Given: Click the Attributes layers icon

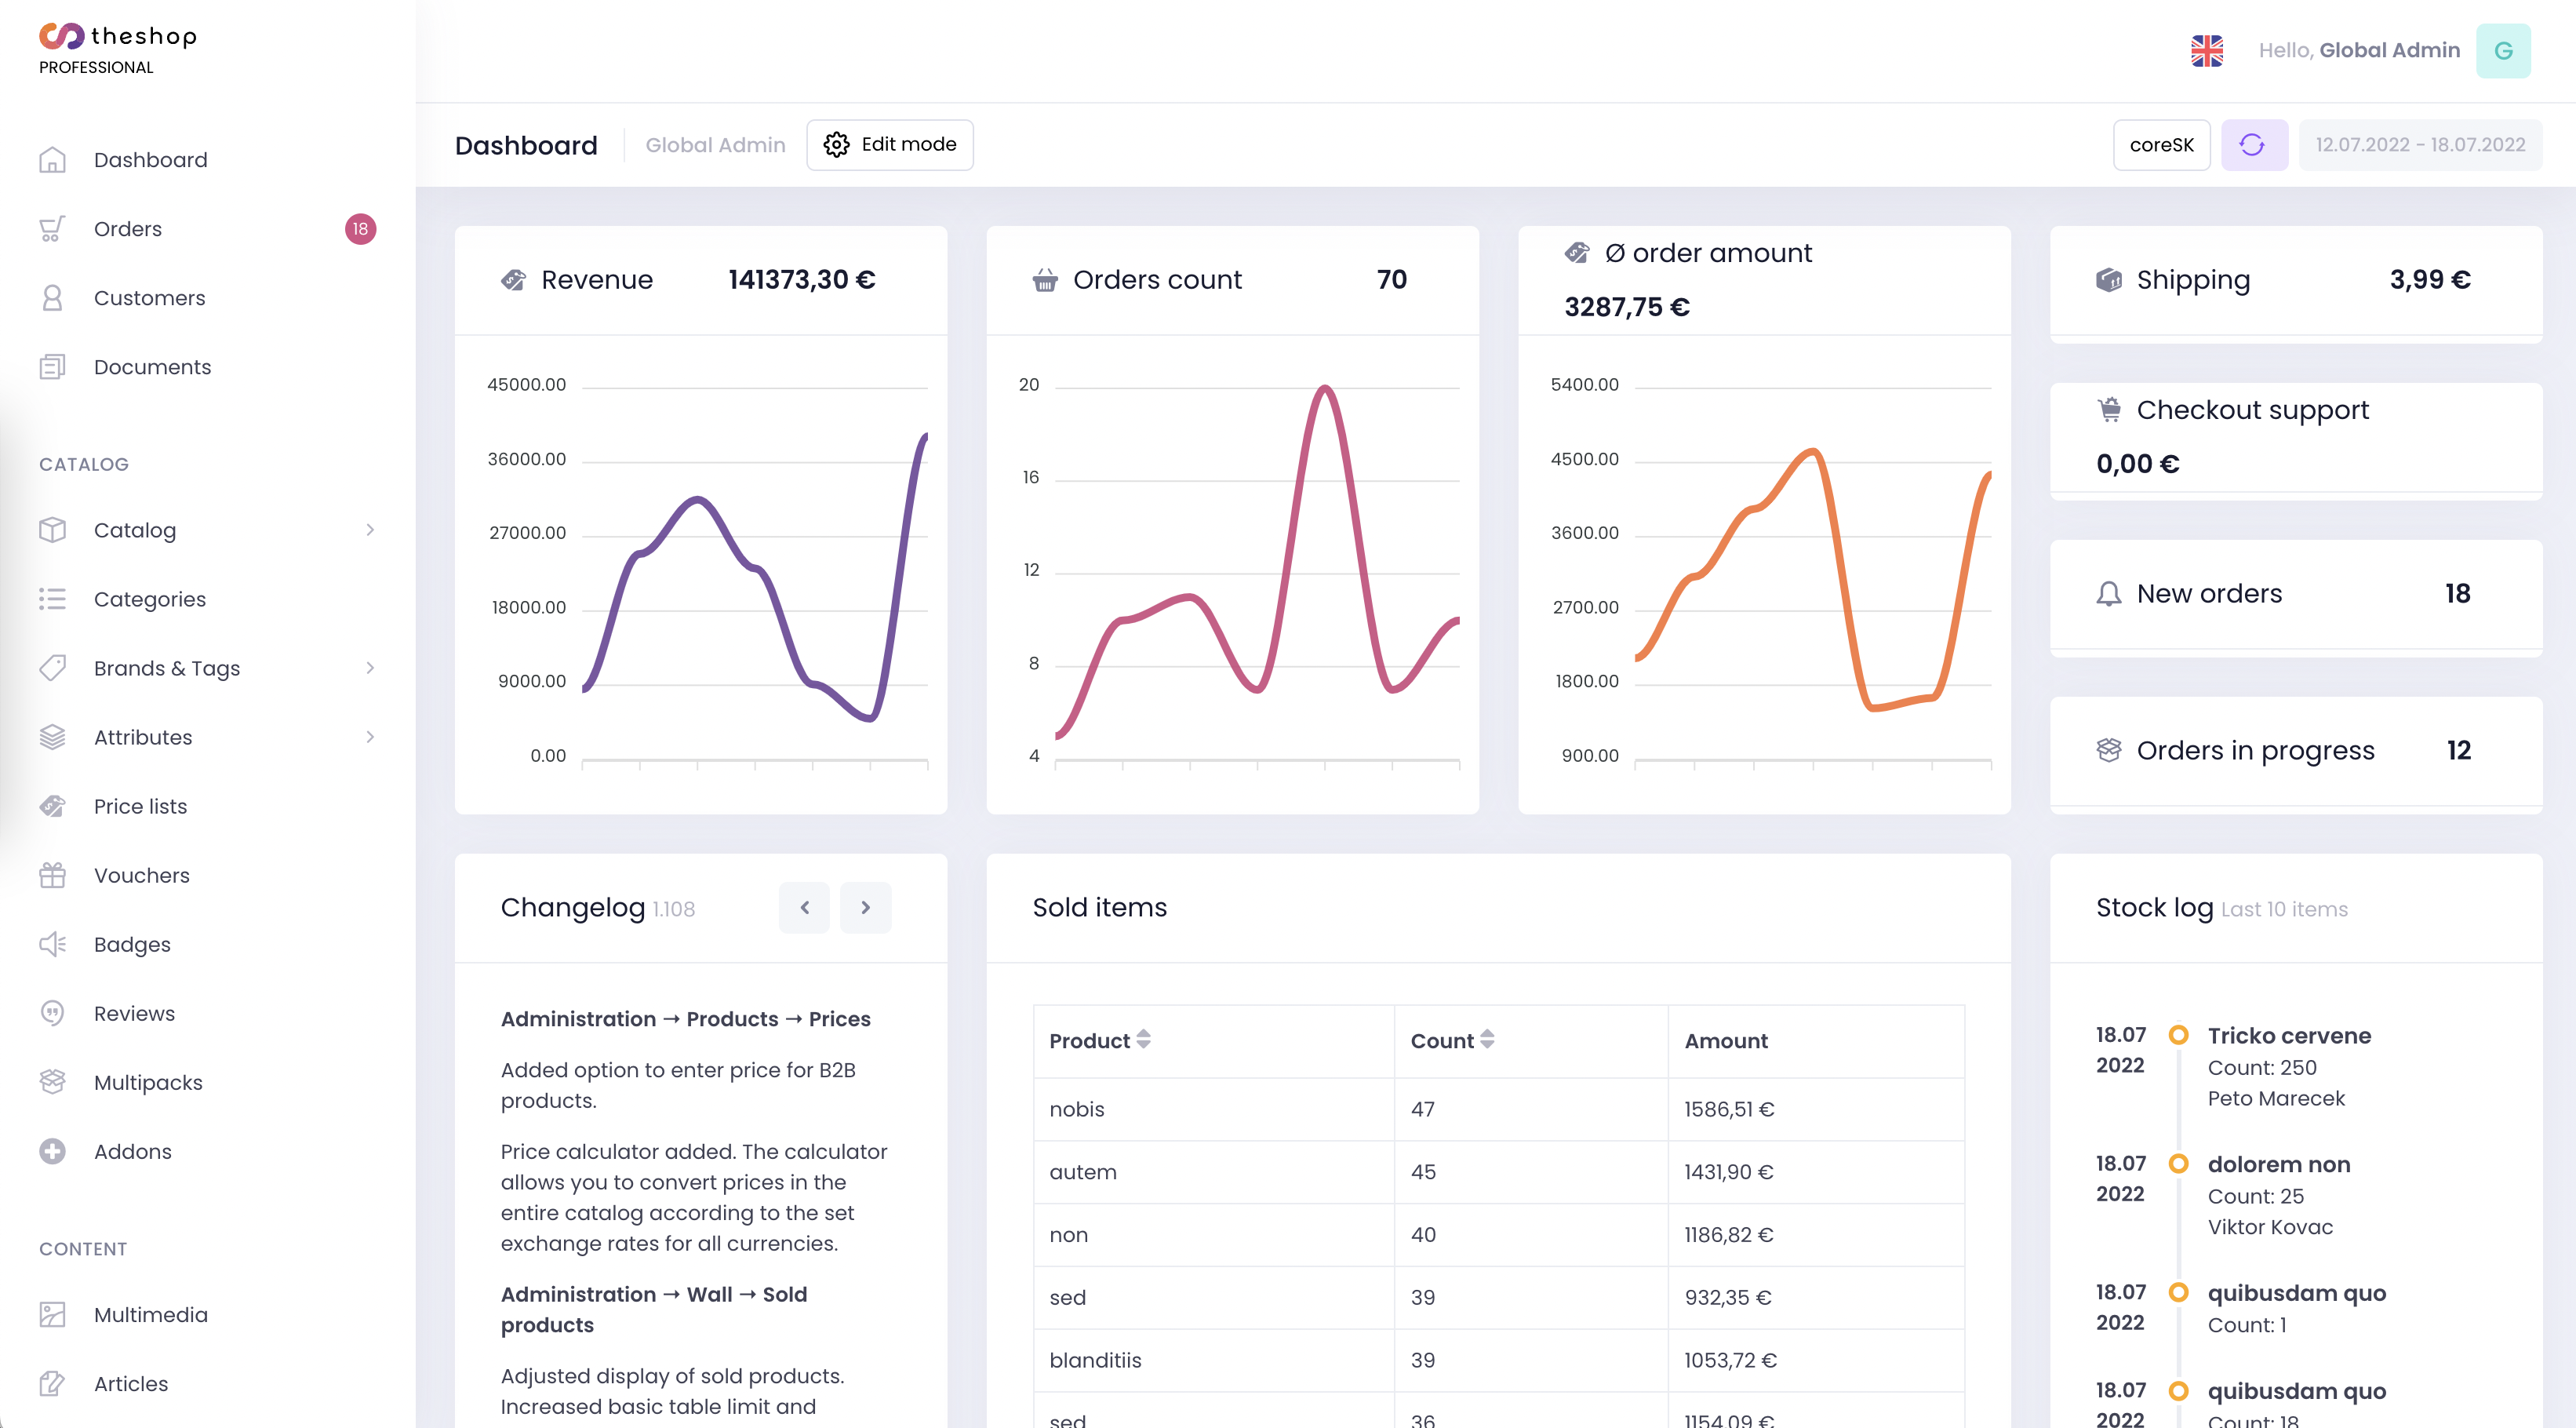Looking at the screenshot, I should coord(52,737).
